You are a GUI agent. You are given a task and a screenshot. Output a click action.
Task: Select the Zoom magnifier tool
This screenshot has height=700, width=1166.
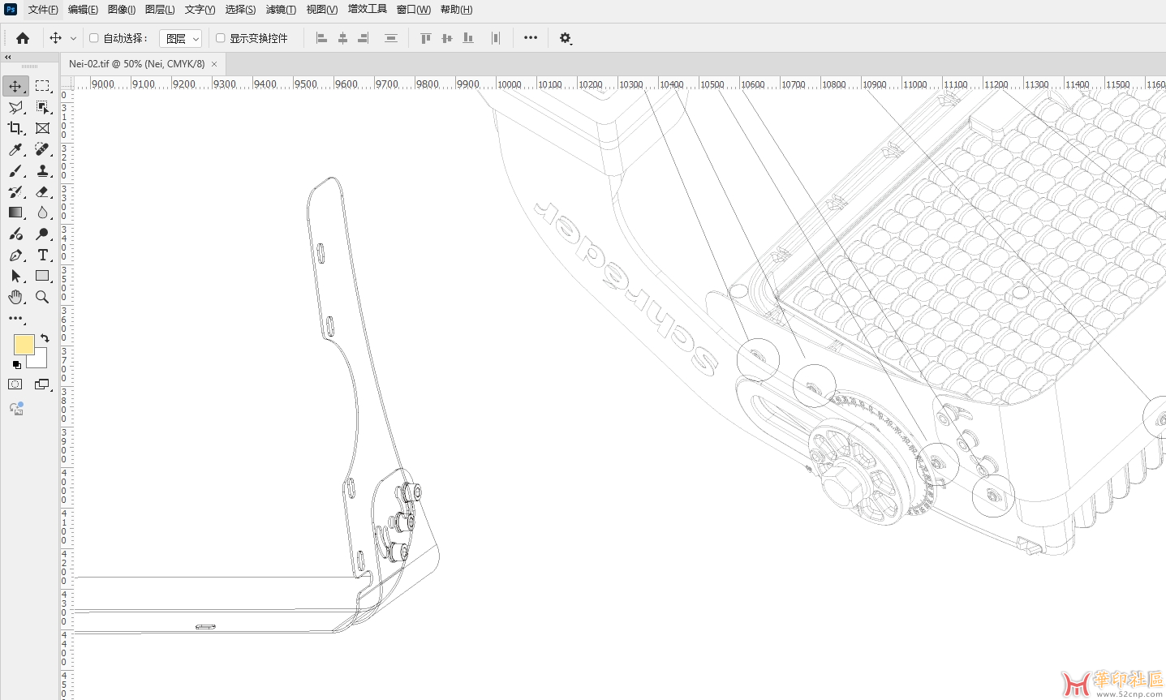(x=42, y=297)
